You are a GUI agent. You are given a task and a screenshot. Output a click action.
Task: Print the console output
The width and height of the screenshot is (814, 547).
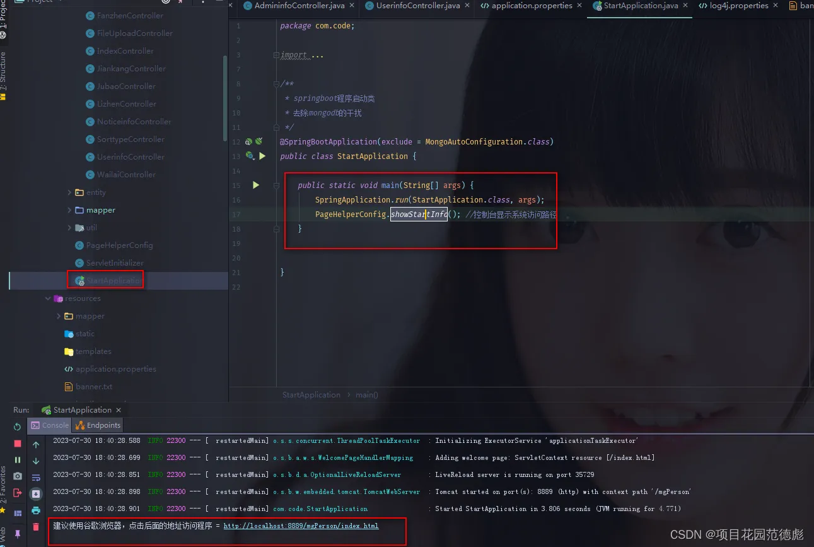pyautogui.click(x=36, y=510)
